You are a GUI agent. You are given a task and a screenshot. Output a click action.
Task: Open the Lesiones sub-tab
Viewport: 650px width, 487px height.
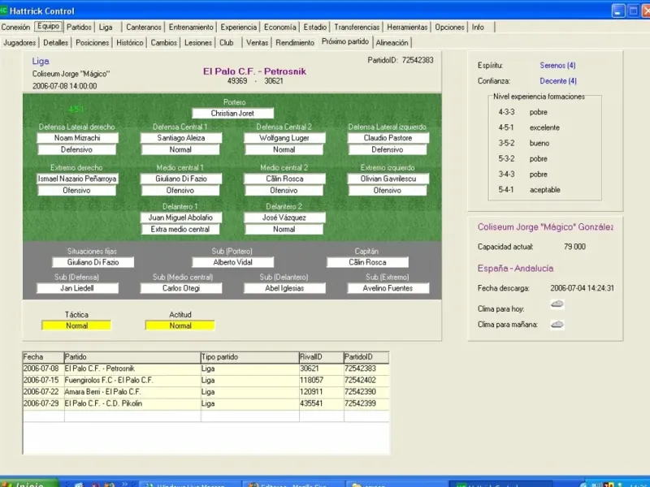(x=198, y=43)
